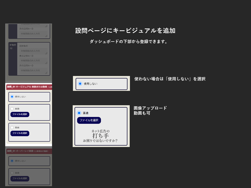Click the 設問_01 キービジュアル section header
The width and height of the screenshot is (251, 188).
[x=29, y=87]
